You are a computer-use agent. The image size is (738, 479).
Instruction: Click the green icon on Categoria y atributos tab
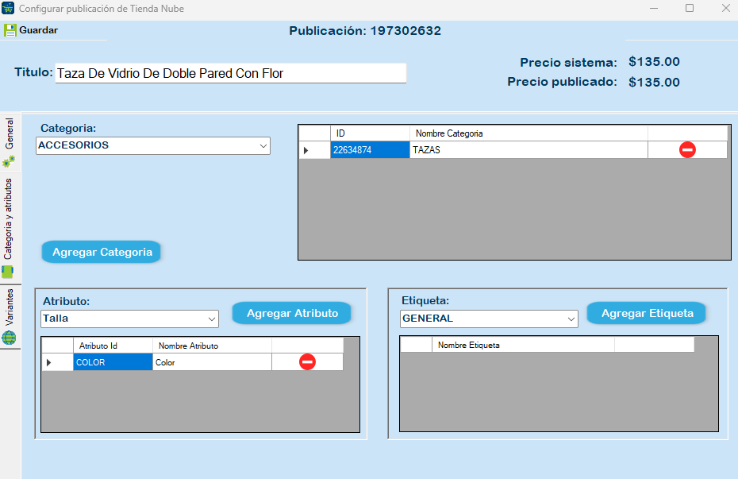click(8, 272)
